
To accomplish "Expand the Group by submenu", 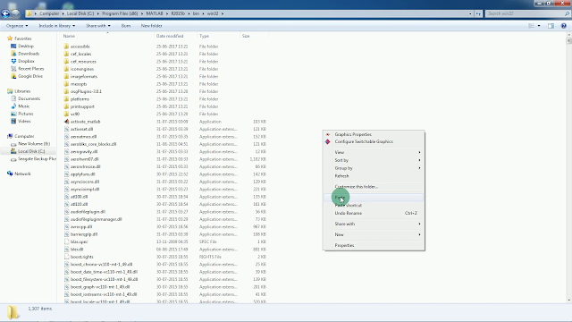I will [x=374, y=168].
